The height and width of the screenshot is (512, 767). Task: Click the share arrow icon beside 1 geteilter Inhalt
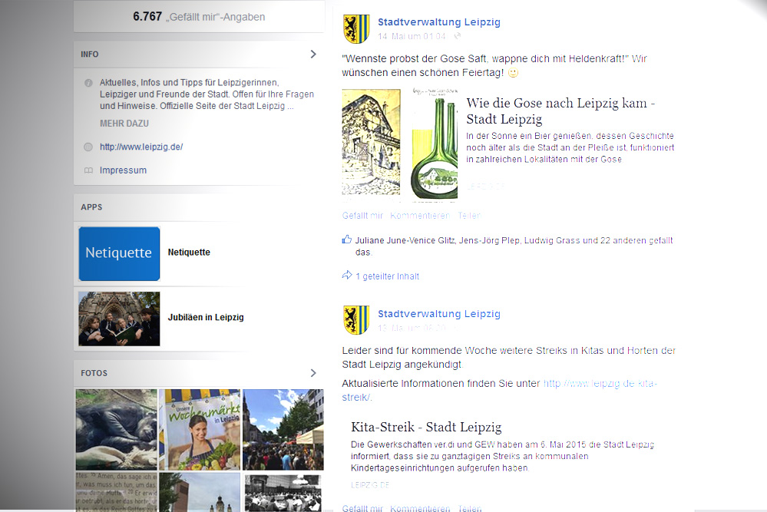tap(347, 276)
